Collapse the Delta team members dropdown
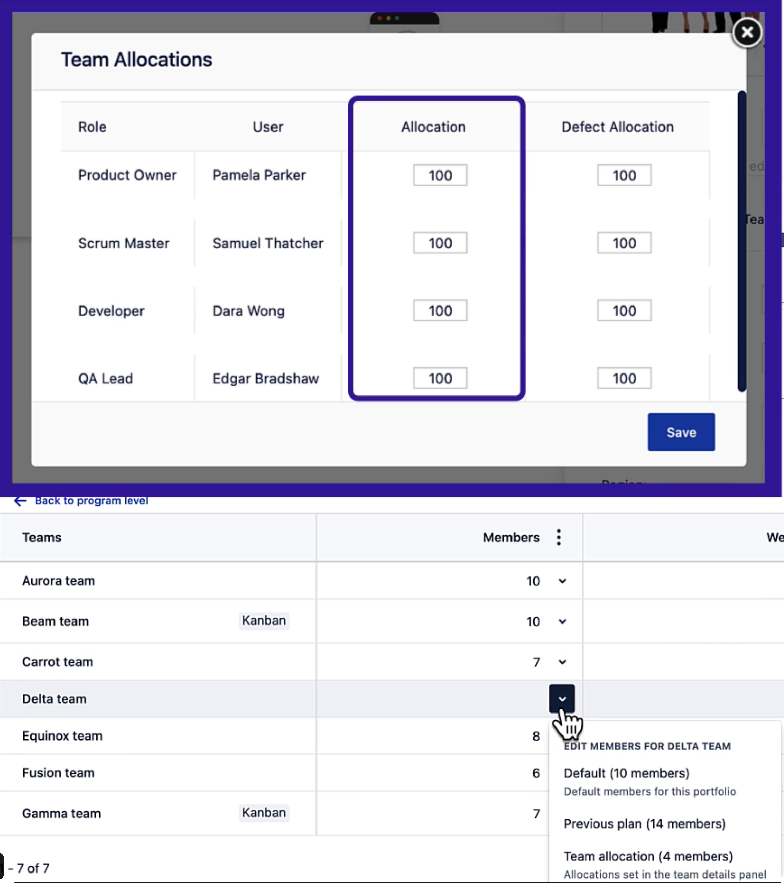 point(562,699)
